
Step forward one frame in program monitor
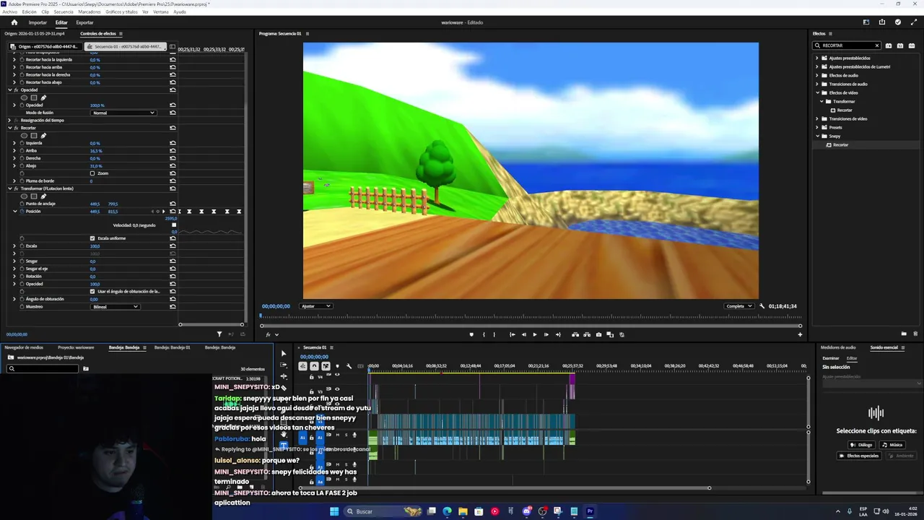pos(546,334)
